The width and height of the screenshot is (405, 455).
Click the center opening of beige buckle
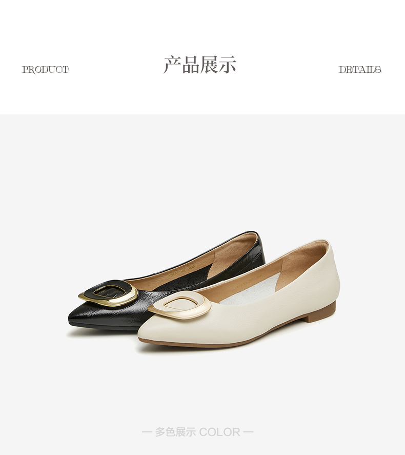point(177,304)
